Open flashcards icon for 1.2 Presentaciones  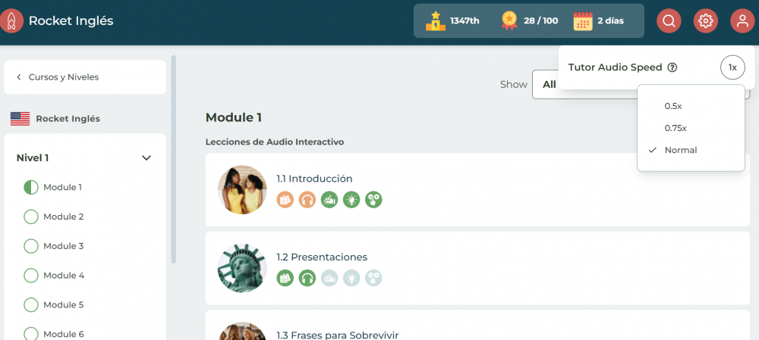(285, 278)
